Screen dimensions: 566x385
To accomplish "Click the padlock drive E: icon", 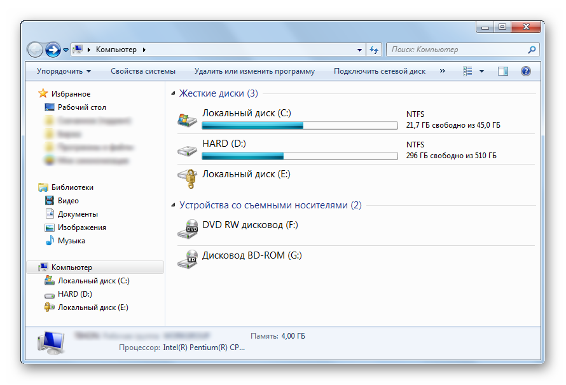I will click(x=188, y=179).
